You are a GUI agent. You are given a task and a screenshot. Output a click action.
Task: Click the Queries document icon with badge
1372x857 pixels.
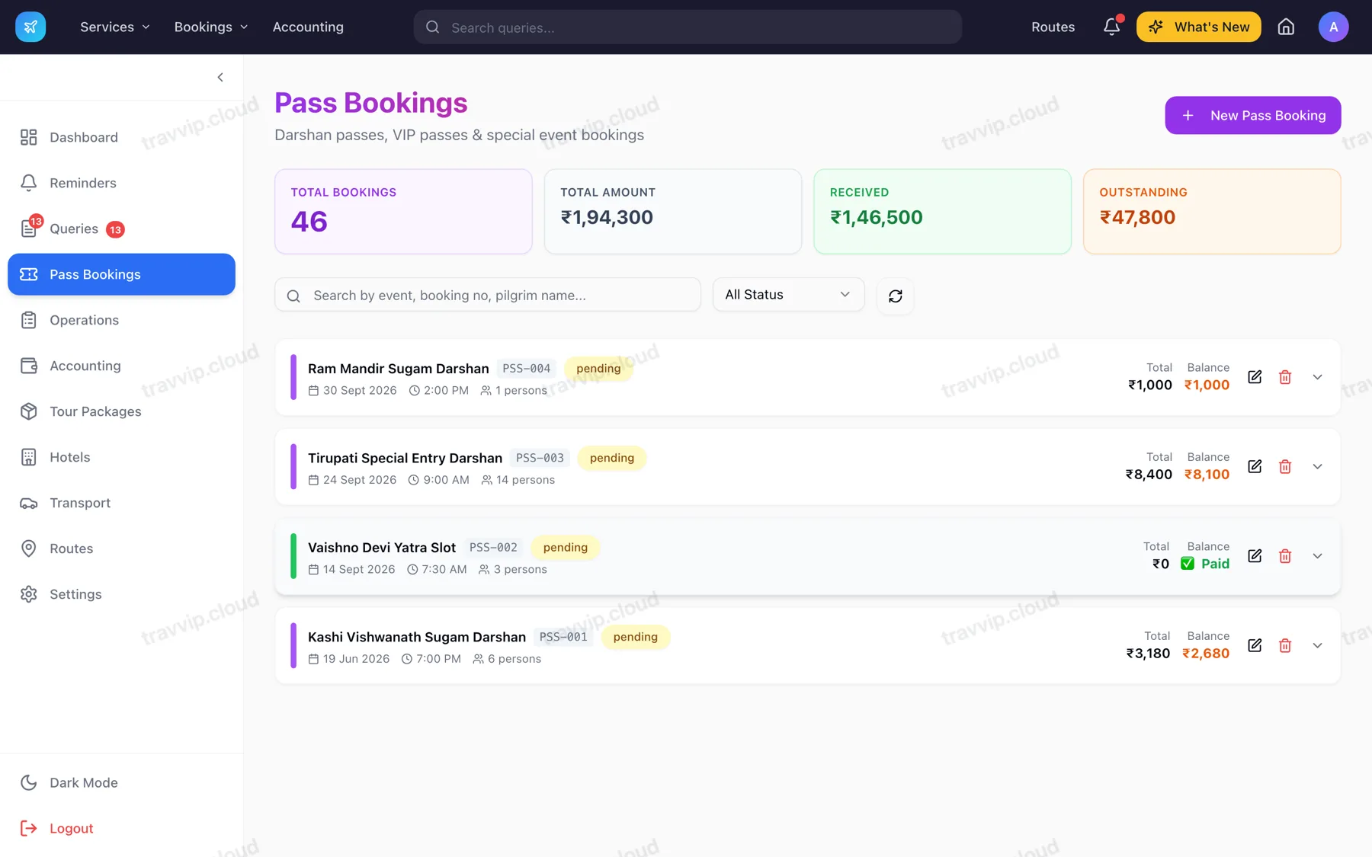(x=29, y=229)
